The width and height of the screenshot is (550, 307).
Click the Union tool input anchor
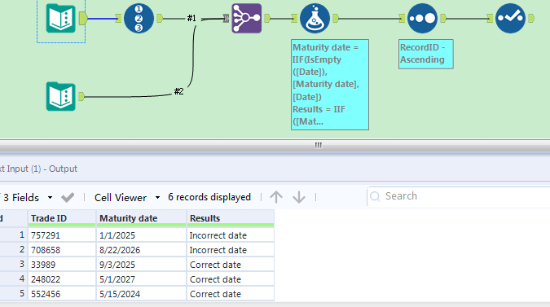point(226,18)
